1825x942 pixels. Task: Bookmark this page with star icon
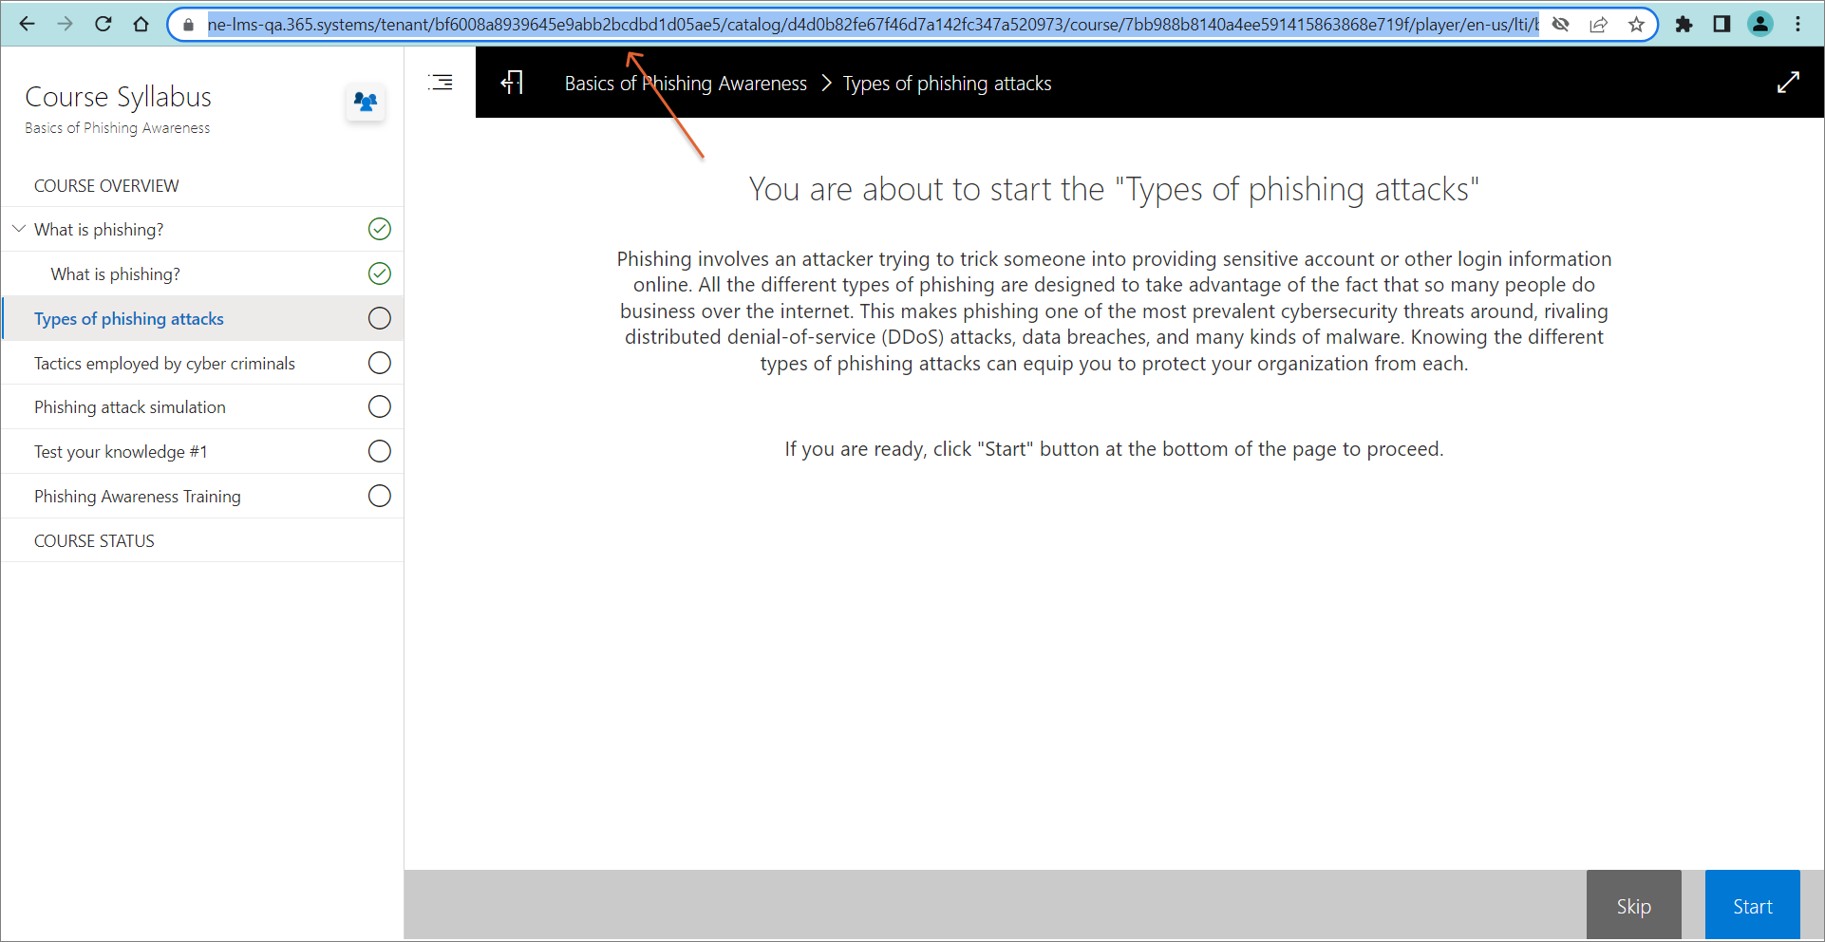(x=1635, y=25)
